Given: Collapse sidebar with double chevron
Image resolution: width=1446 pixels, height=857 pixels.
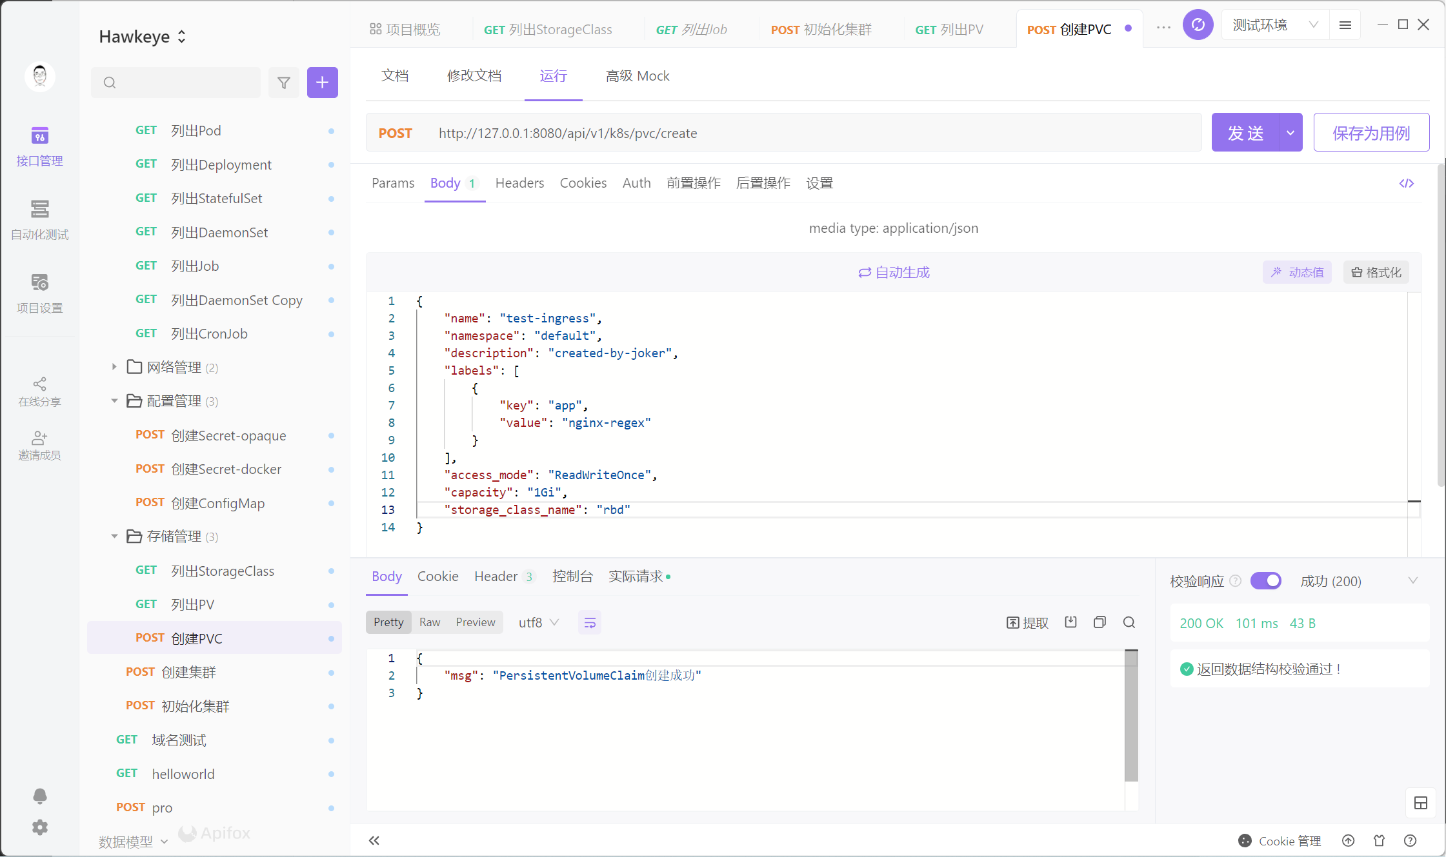Looking at the screenshot, I should (x=374, y=840).
